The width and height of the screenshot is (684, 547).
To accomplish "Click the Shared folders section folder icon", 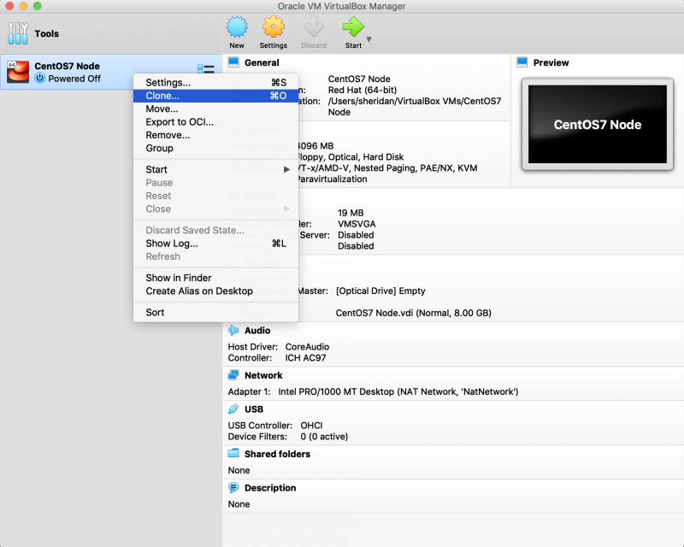I will point(233,454).
